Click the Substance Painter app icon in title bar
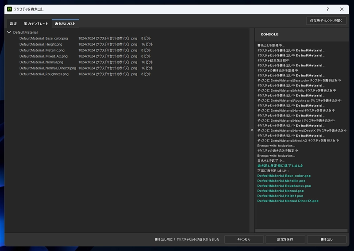The width and height of the screenshot is (354, 251). [x=9, y=9]
